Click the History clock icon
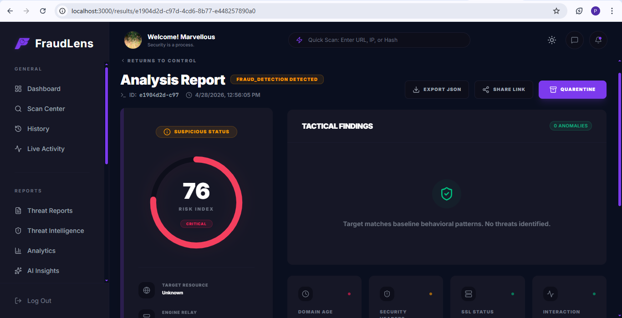 tap(18, 129)
